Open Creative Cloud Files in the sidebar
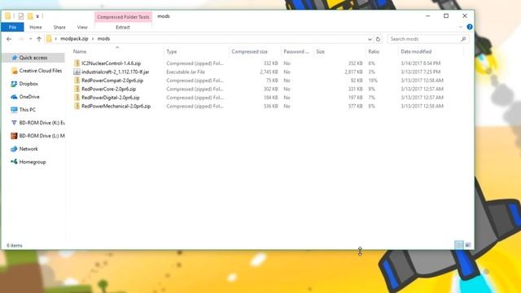This screenshot has width=521, height=293. (x=41, y=71)
